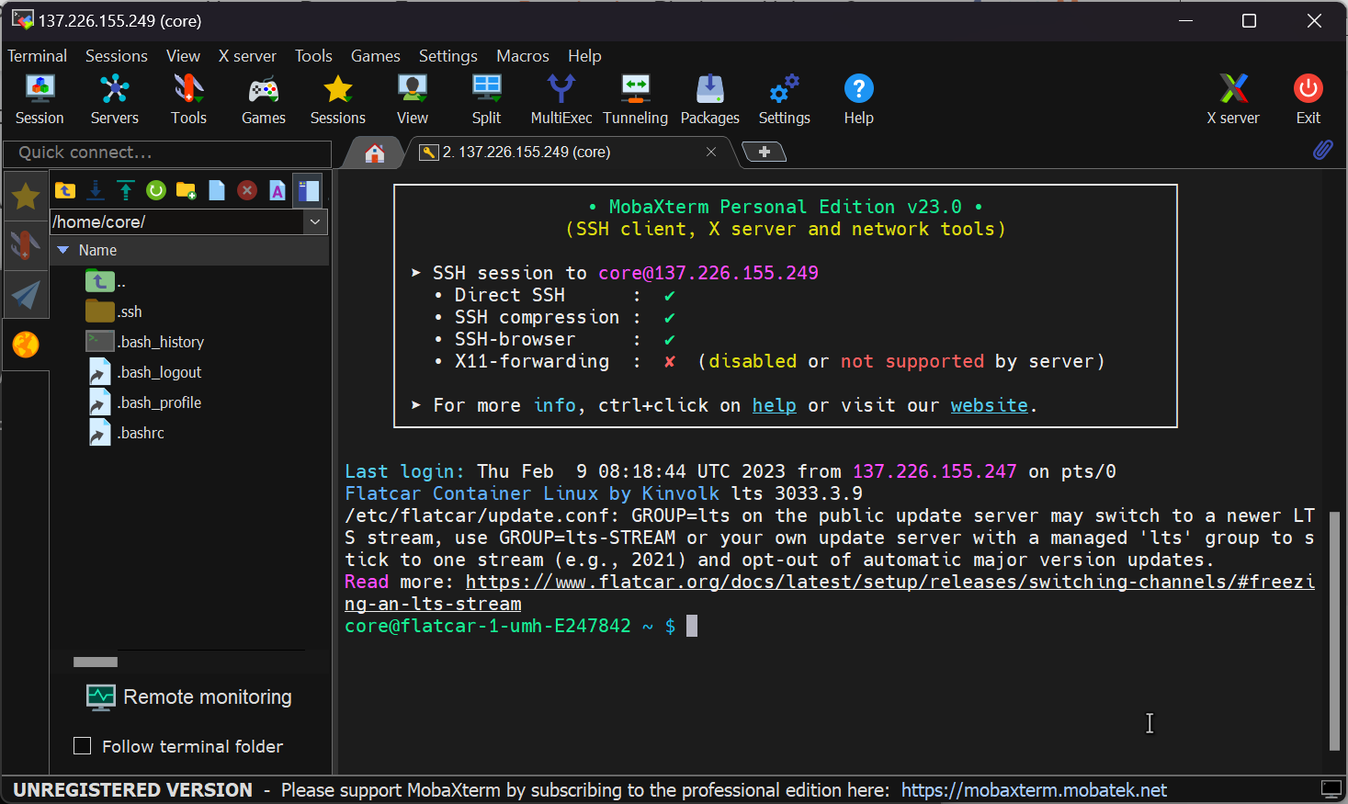
Task: Toggle the Remote monitoring option
Action: [189, 697]
